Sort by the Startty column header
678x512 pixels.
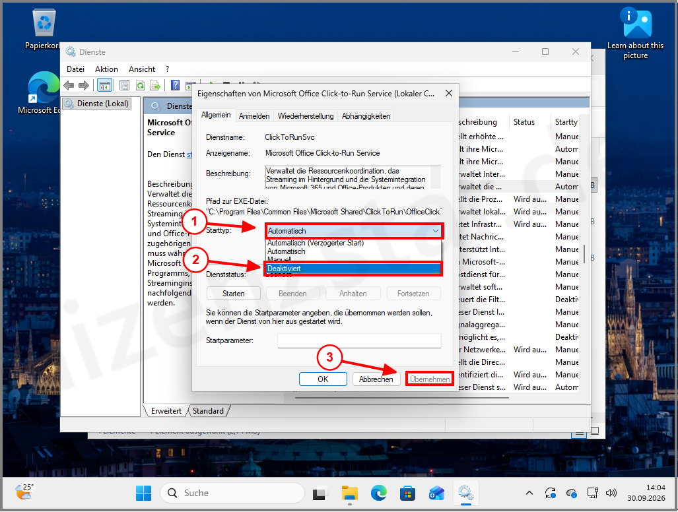pos(566,122)
